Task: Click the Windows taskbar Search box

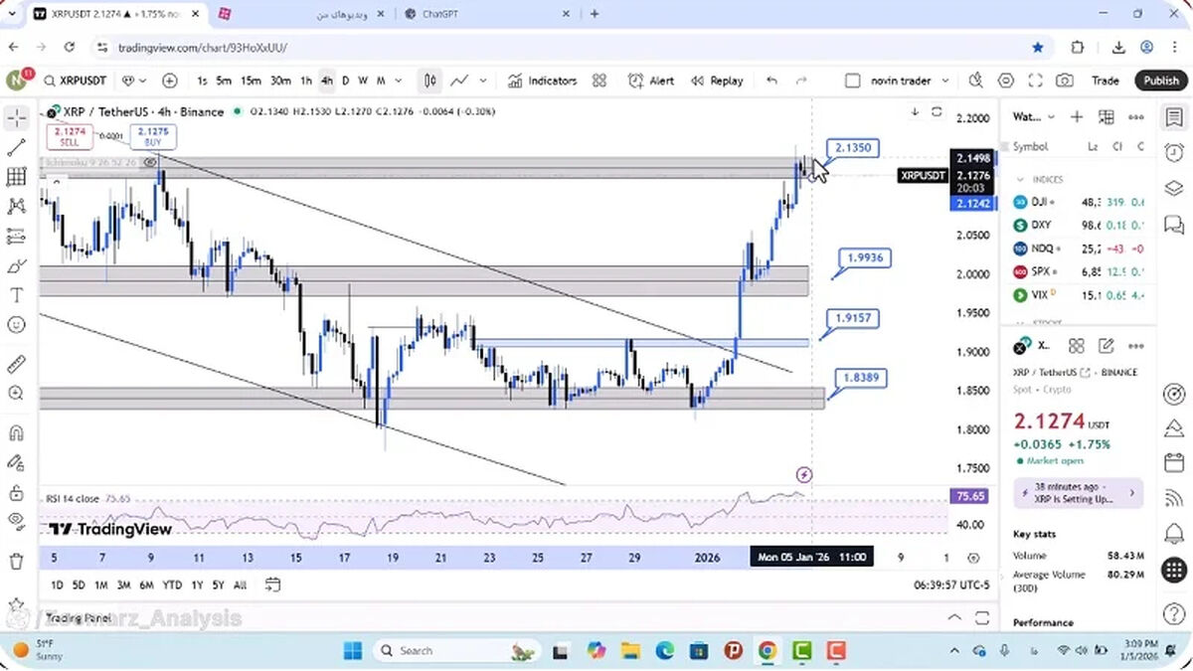Action: click(x=458, y=651)
